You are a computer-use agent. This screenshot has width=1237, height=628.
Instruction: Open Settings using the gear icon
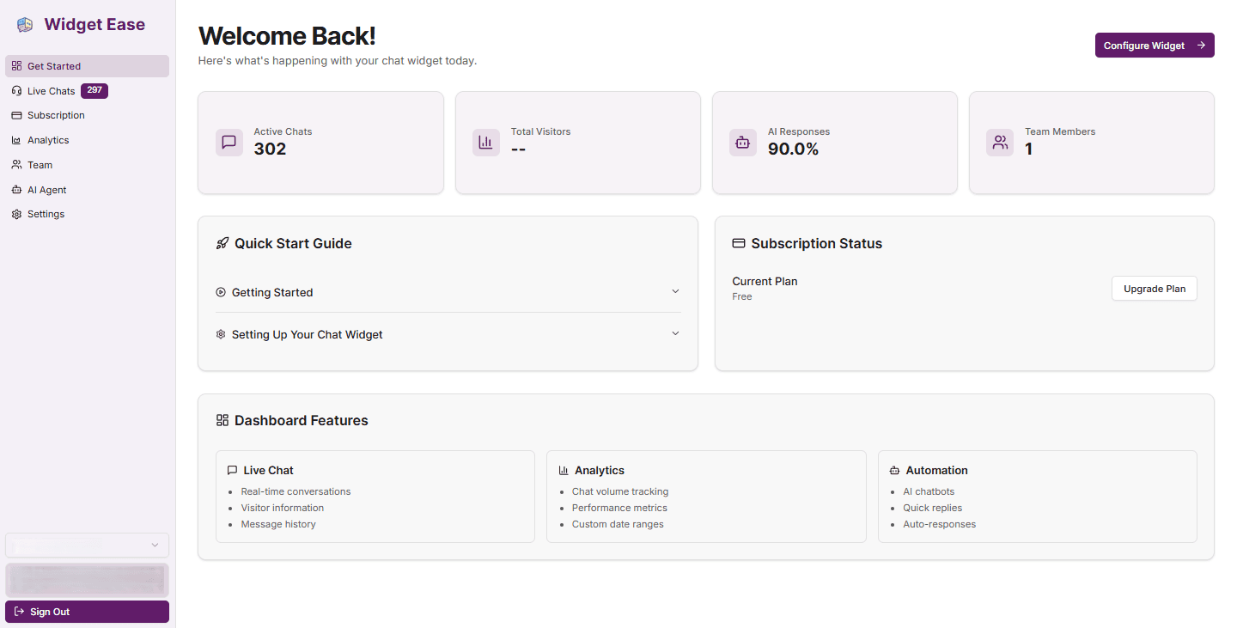[15, 213]
